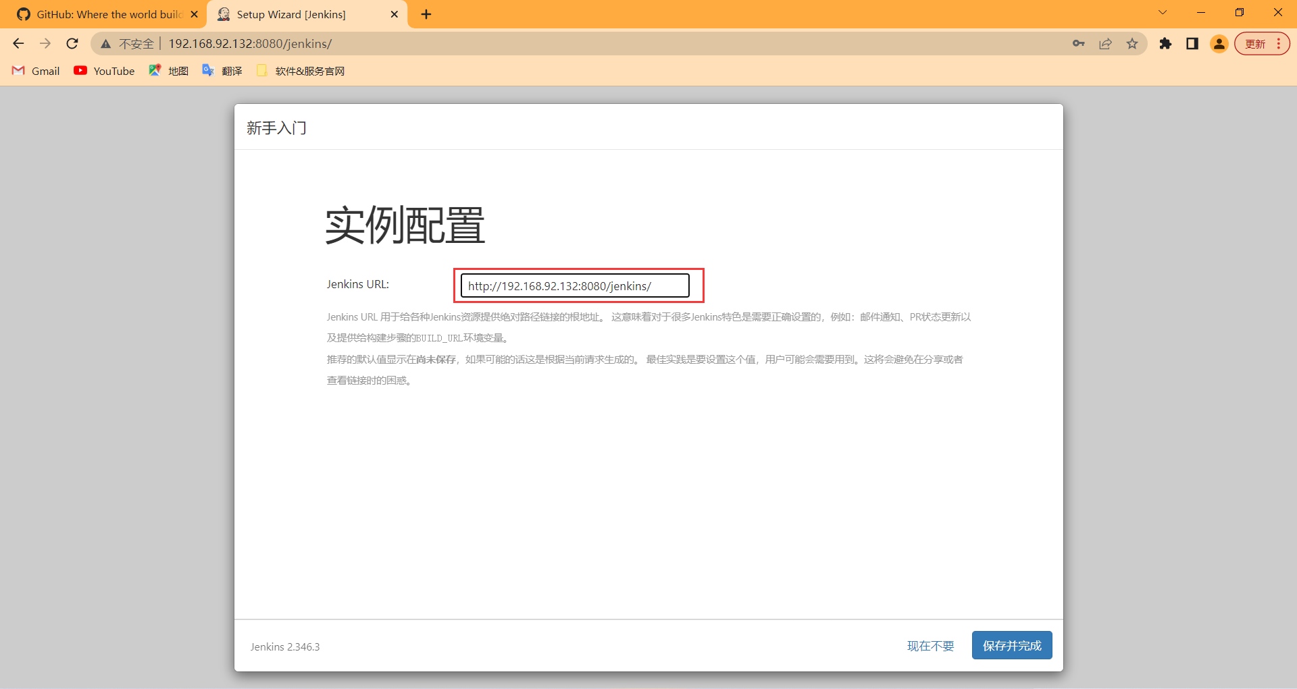This screenshot has width=1297, height=689.
Task: Reload the Jenkins page
Action: tap(72, 44)
